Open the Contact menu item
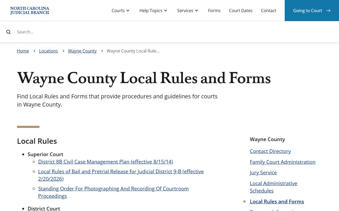Viewport: 339px width, 211px height. click(x=269, y=11)
